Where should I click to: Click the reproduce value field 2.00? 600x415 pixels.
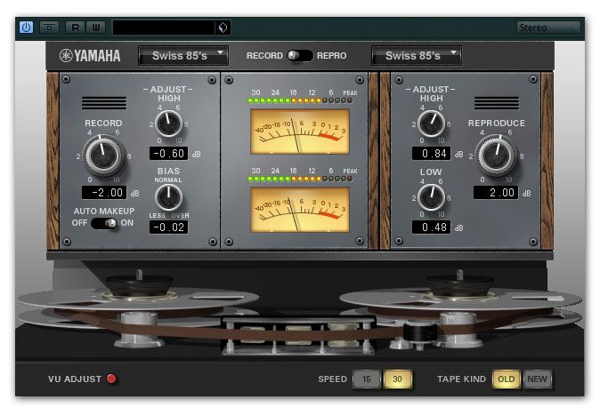coord(496,192)
